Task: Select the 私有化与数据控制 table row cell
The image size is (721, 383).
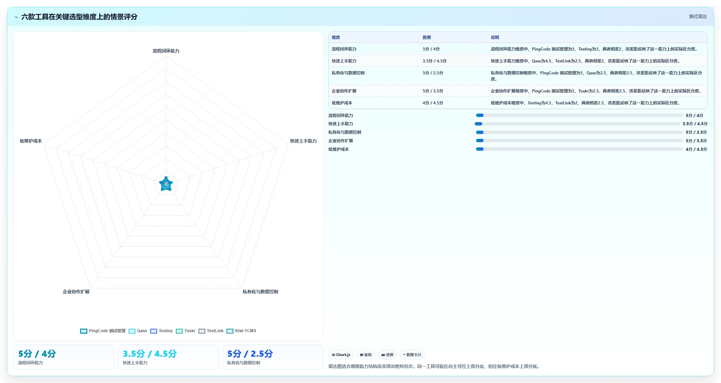Action: point(348,73)
